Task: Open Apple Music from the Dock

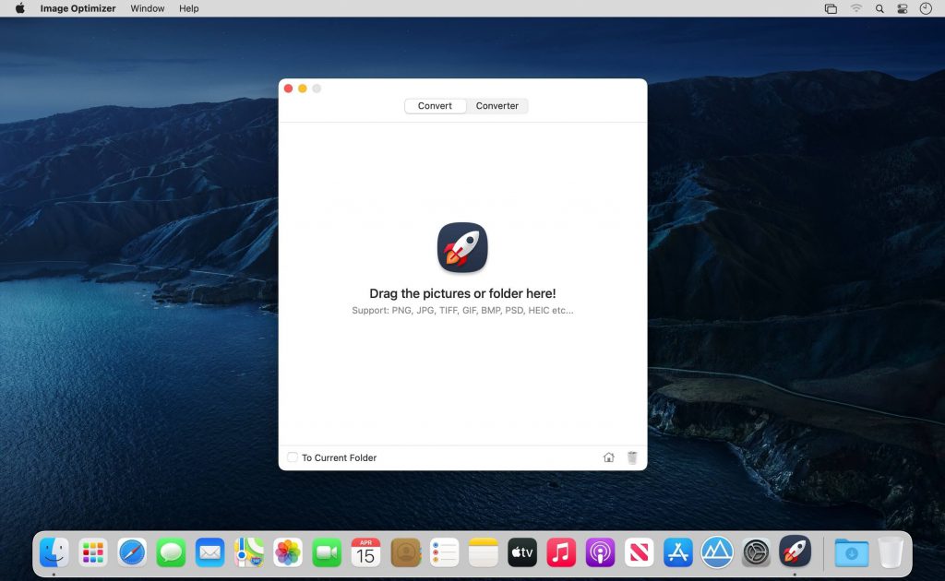Action: tap(561, 552)
